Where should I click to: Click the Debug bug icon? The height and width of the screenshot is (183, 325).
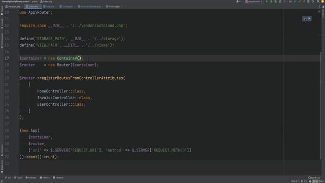[x=271, y=2]
